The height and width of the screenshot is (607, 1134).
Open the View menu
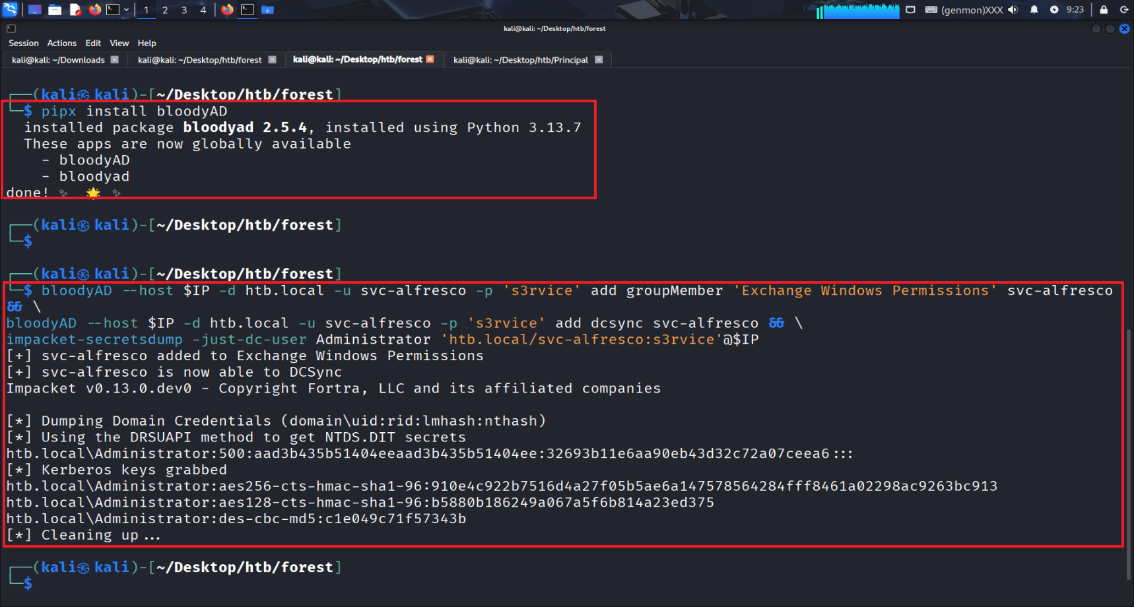pyautogui.click(x=119, y=43)
